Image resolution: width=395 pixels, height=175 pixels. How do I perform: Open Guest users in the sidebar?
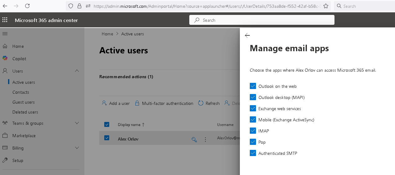[x=24, y=102]
